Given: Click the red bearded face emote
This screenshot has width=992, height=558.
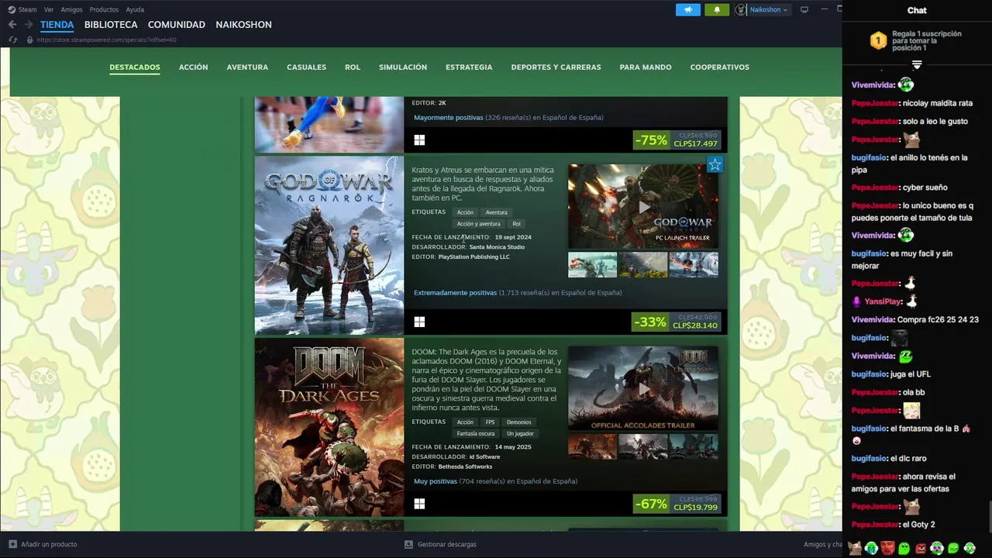Looking at the screenshot, I should pyautogui.click(x=887, y=548).
